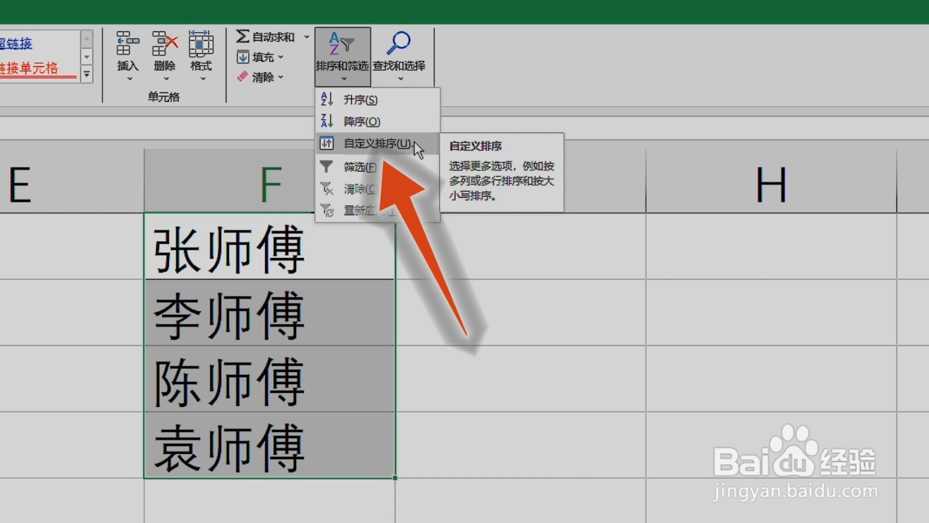The image size is (929, 523).
Task: Click the AutoSum sigma icon
Action: pos(243,37)
